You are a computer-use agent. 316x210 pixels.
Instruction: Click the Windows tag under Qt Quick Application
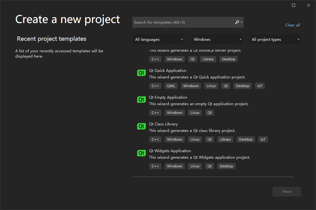191,86
